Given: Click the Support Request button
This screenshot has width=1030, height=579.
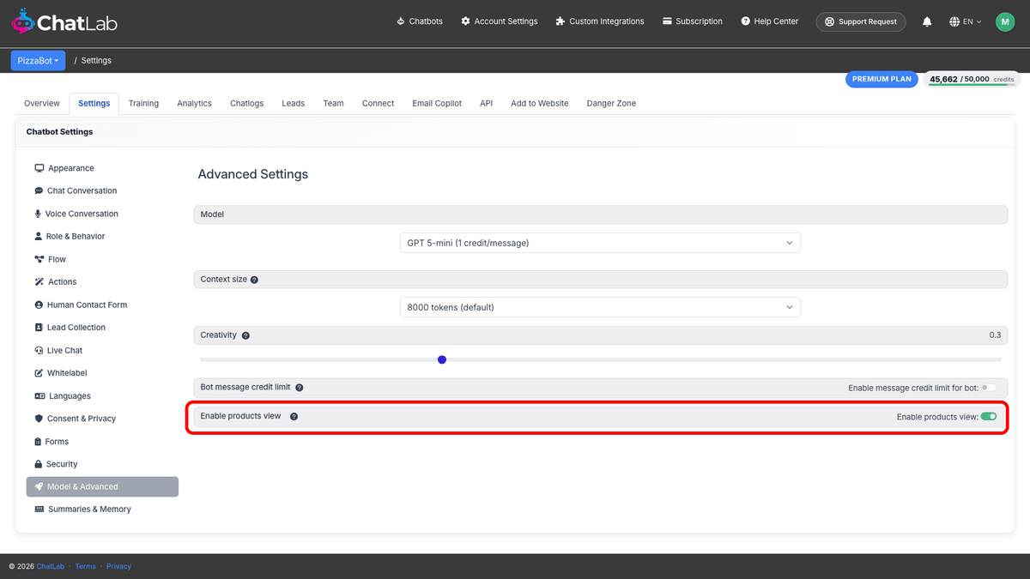Looking at the screenshot, I should 860,21.
